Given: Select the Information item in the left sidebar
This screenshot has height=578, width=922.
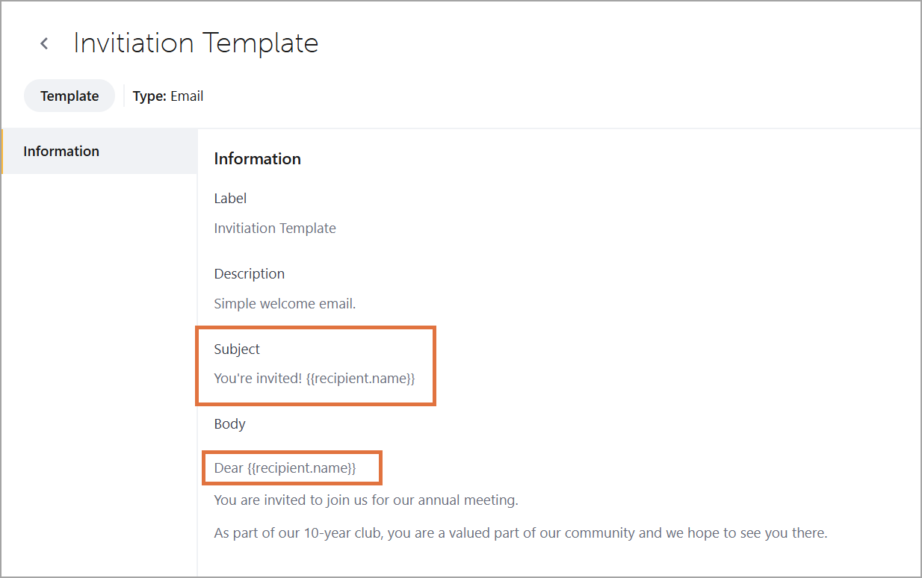Looking at the screenshot, I should [61, 151].
